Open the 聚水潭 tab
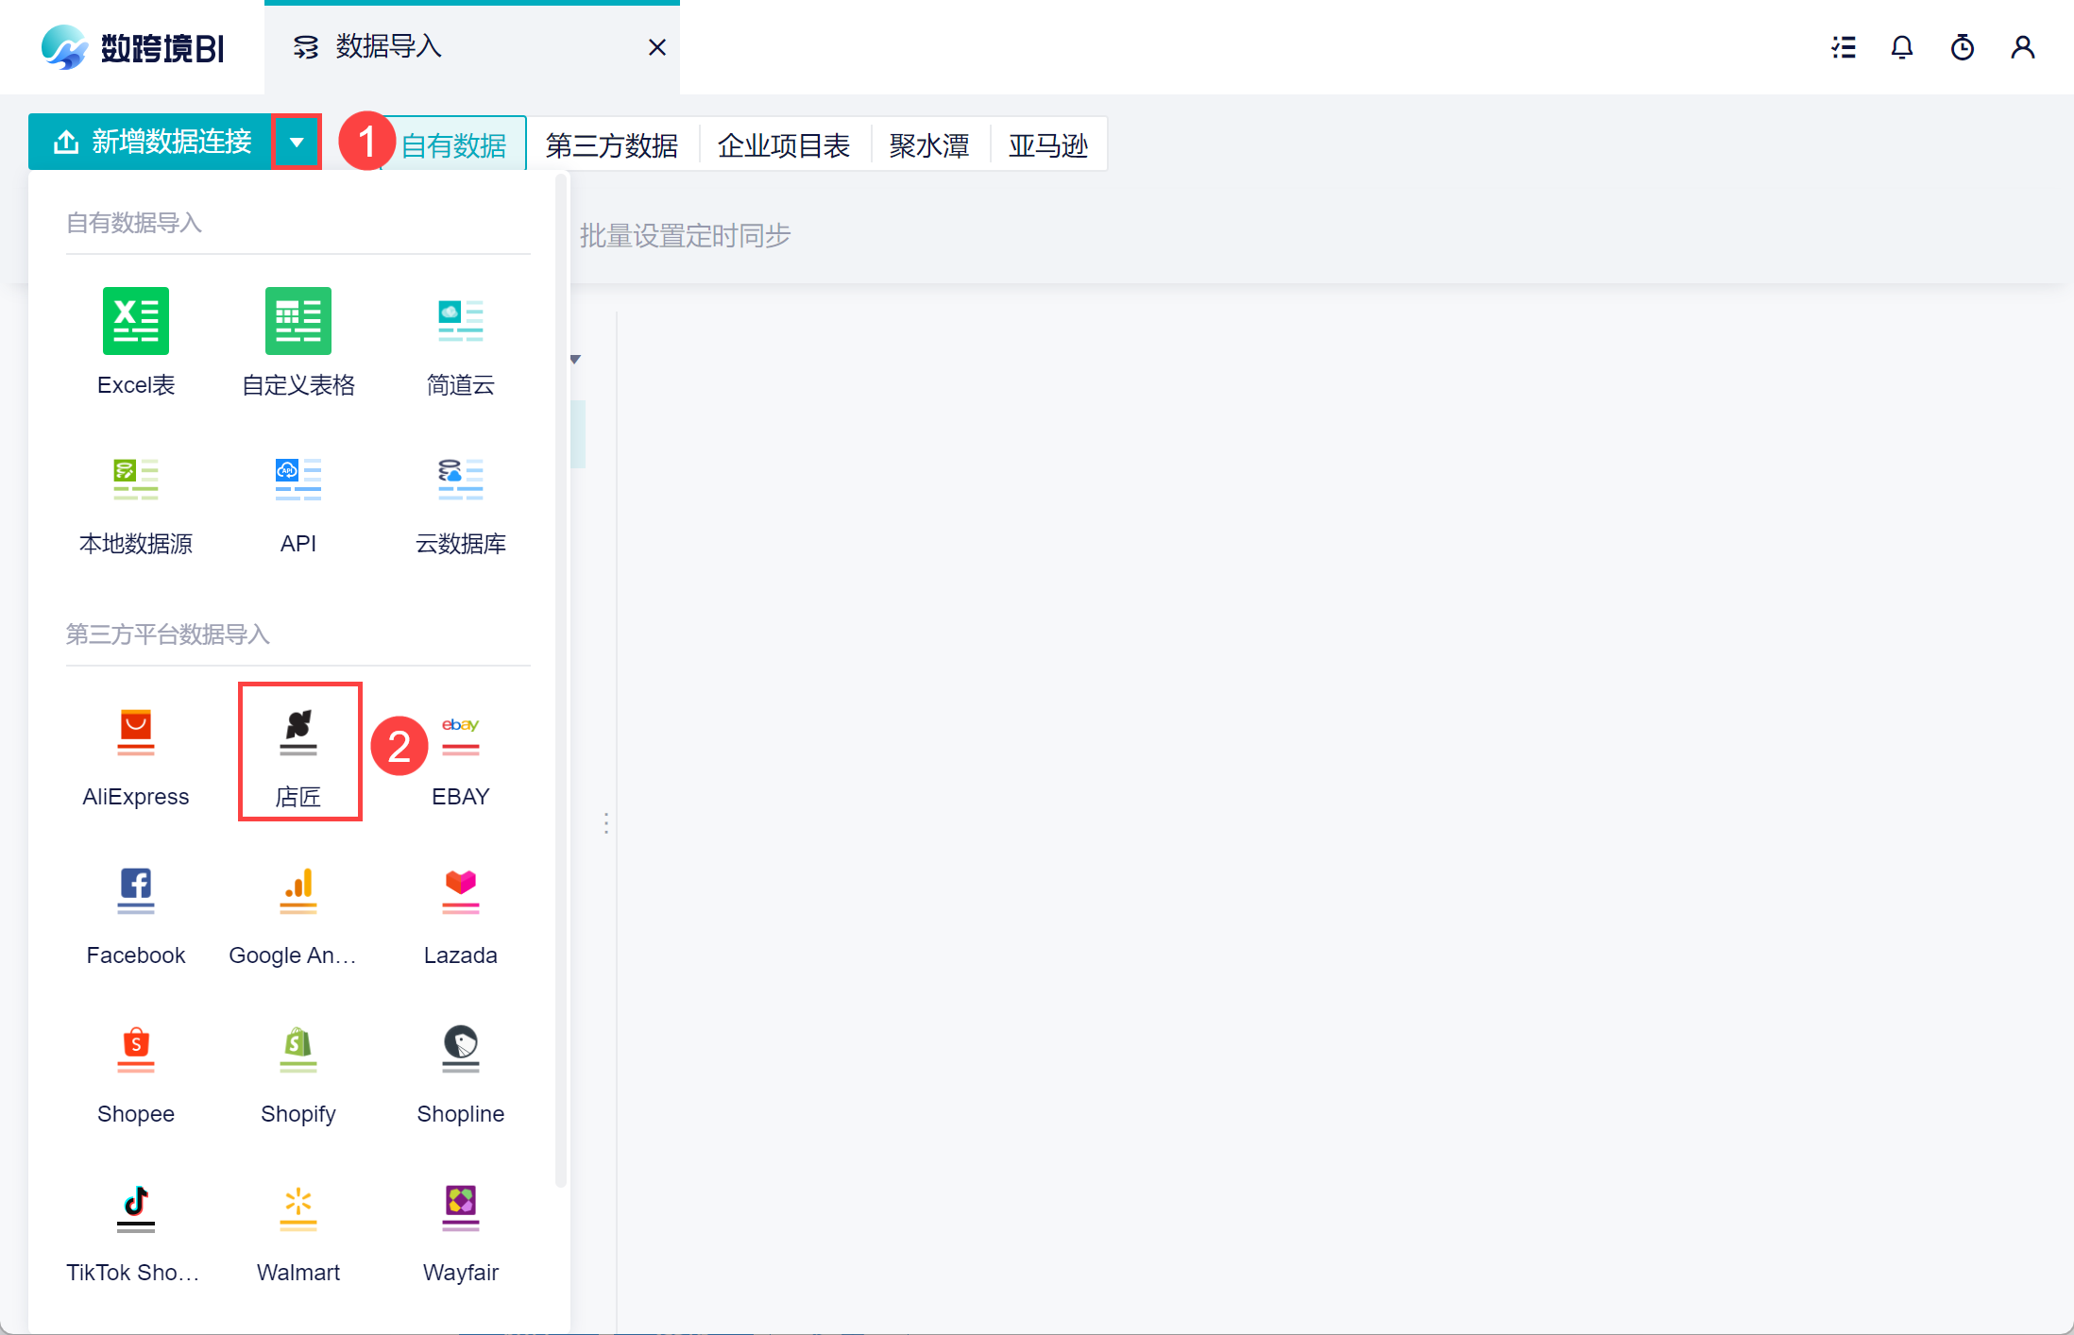This screenshot has width=2074, height=1335. [x=929, y=145]
